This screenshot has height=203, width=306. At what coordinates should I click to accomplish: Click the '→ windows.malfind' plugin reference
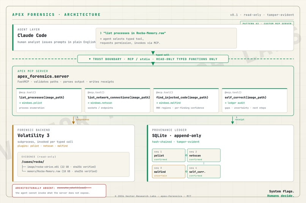click(x=168, y=103)
